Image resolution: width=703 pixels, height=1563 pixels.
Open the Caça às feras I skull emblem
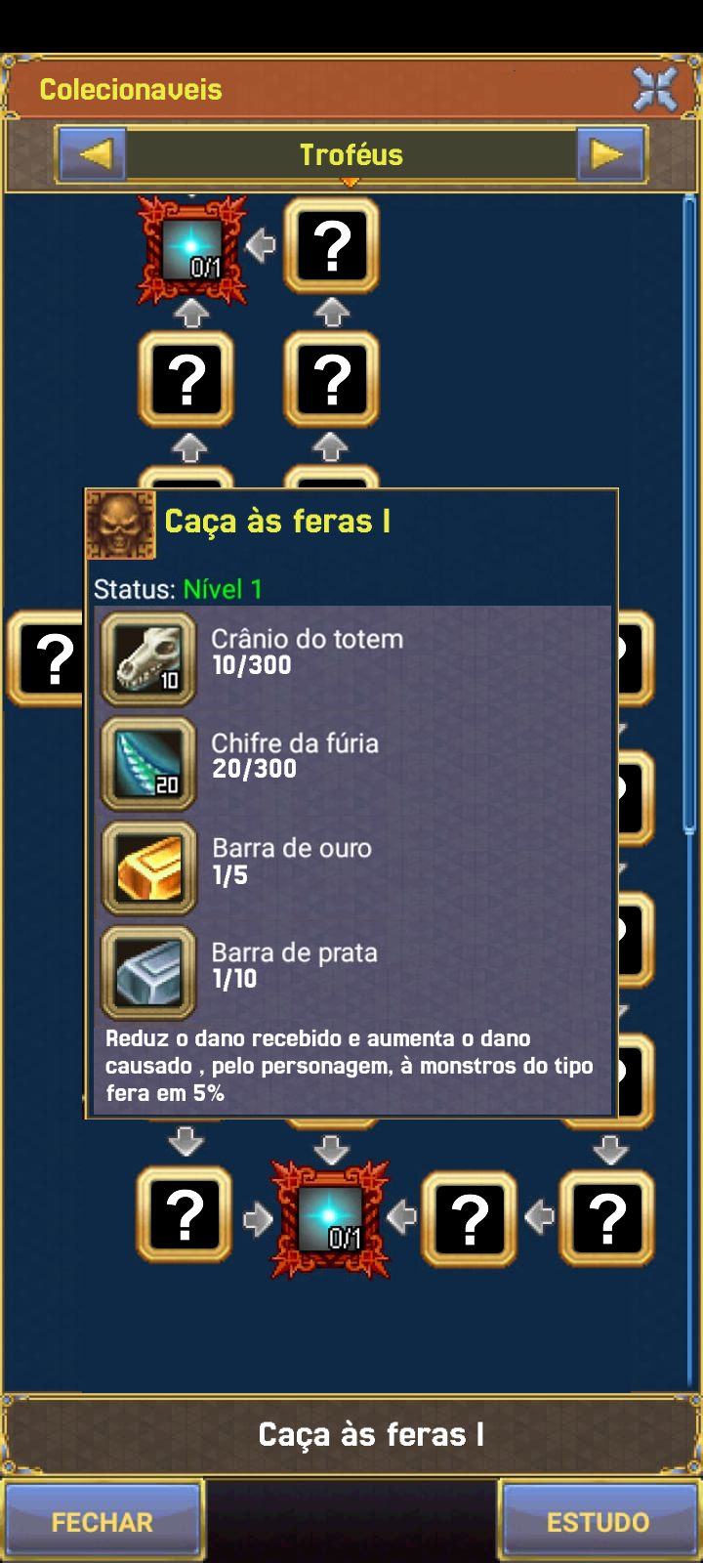121,525
